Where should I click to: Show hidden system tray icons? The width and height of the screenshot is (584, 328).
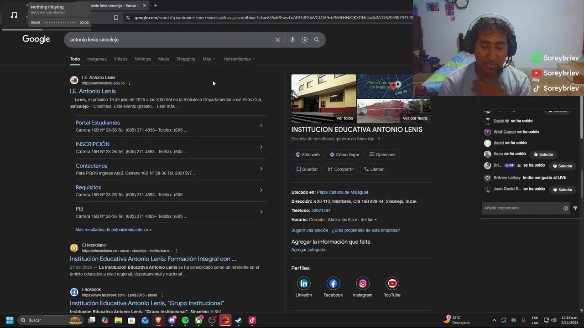click(x=494, y=320)
